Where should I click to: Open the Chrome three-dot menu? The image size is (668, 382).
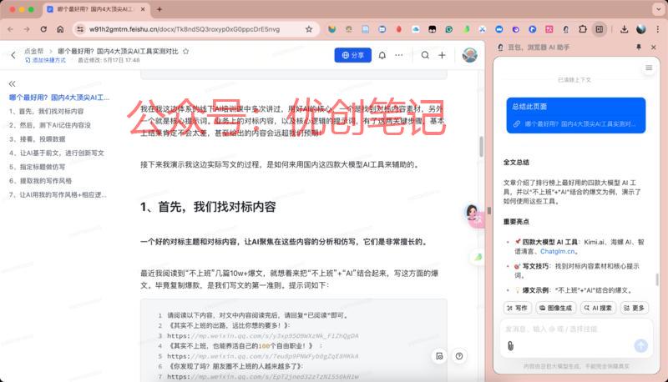(658, 29)
